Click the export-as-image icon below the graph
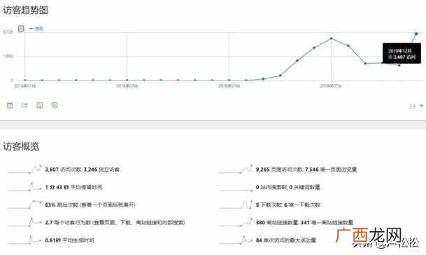The width and height of the screenshot is (426, 255). tap(40, 105)
